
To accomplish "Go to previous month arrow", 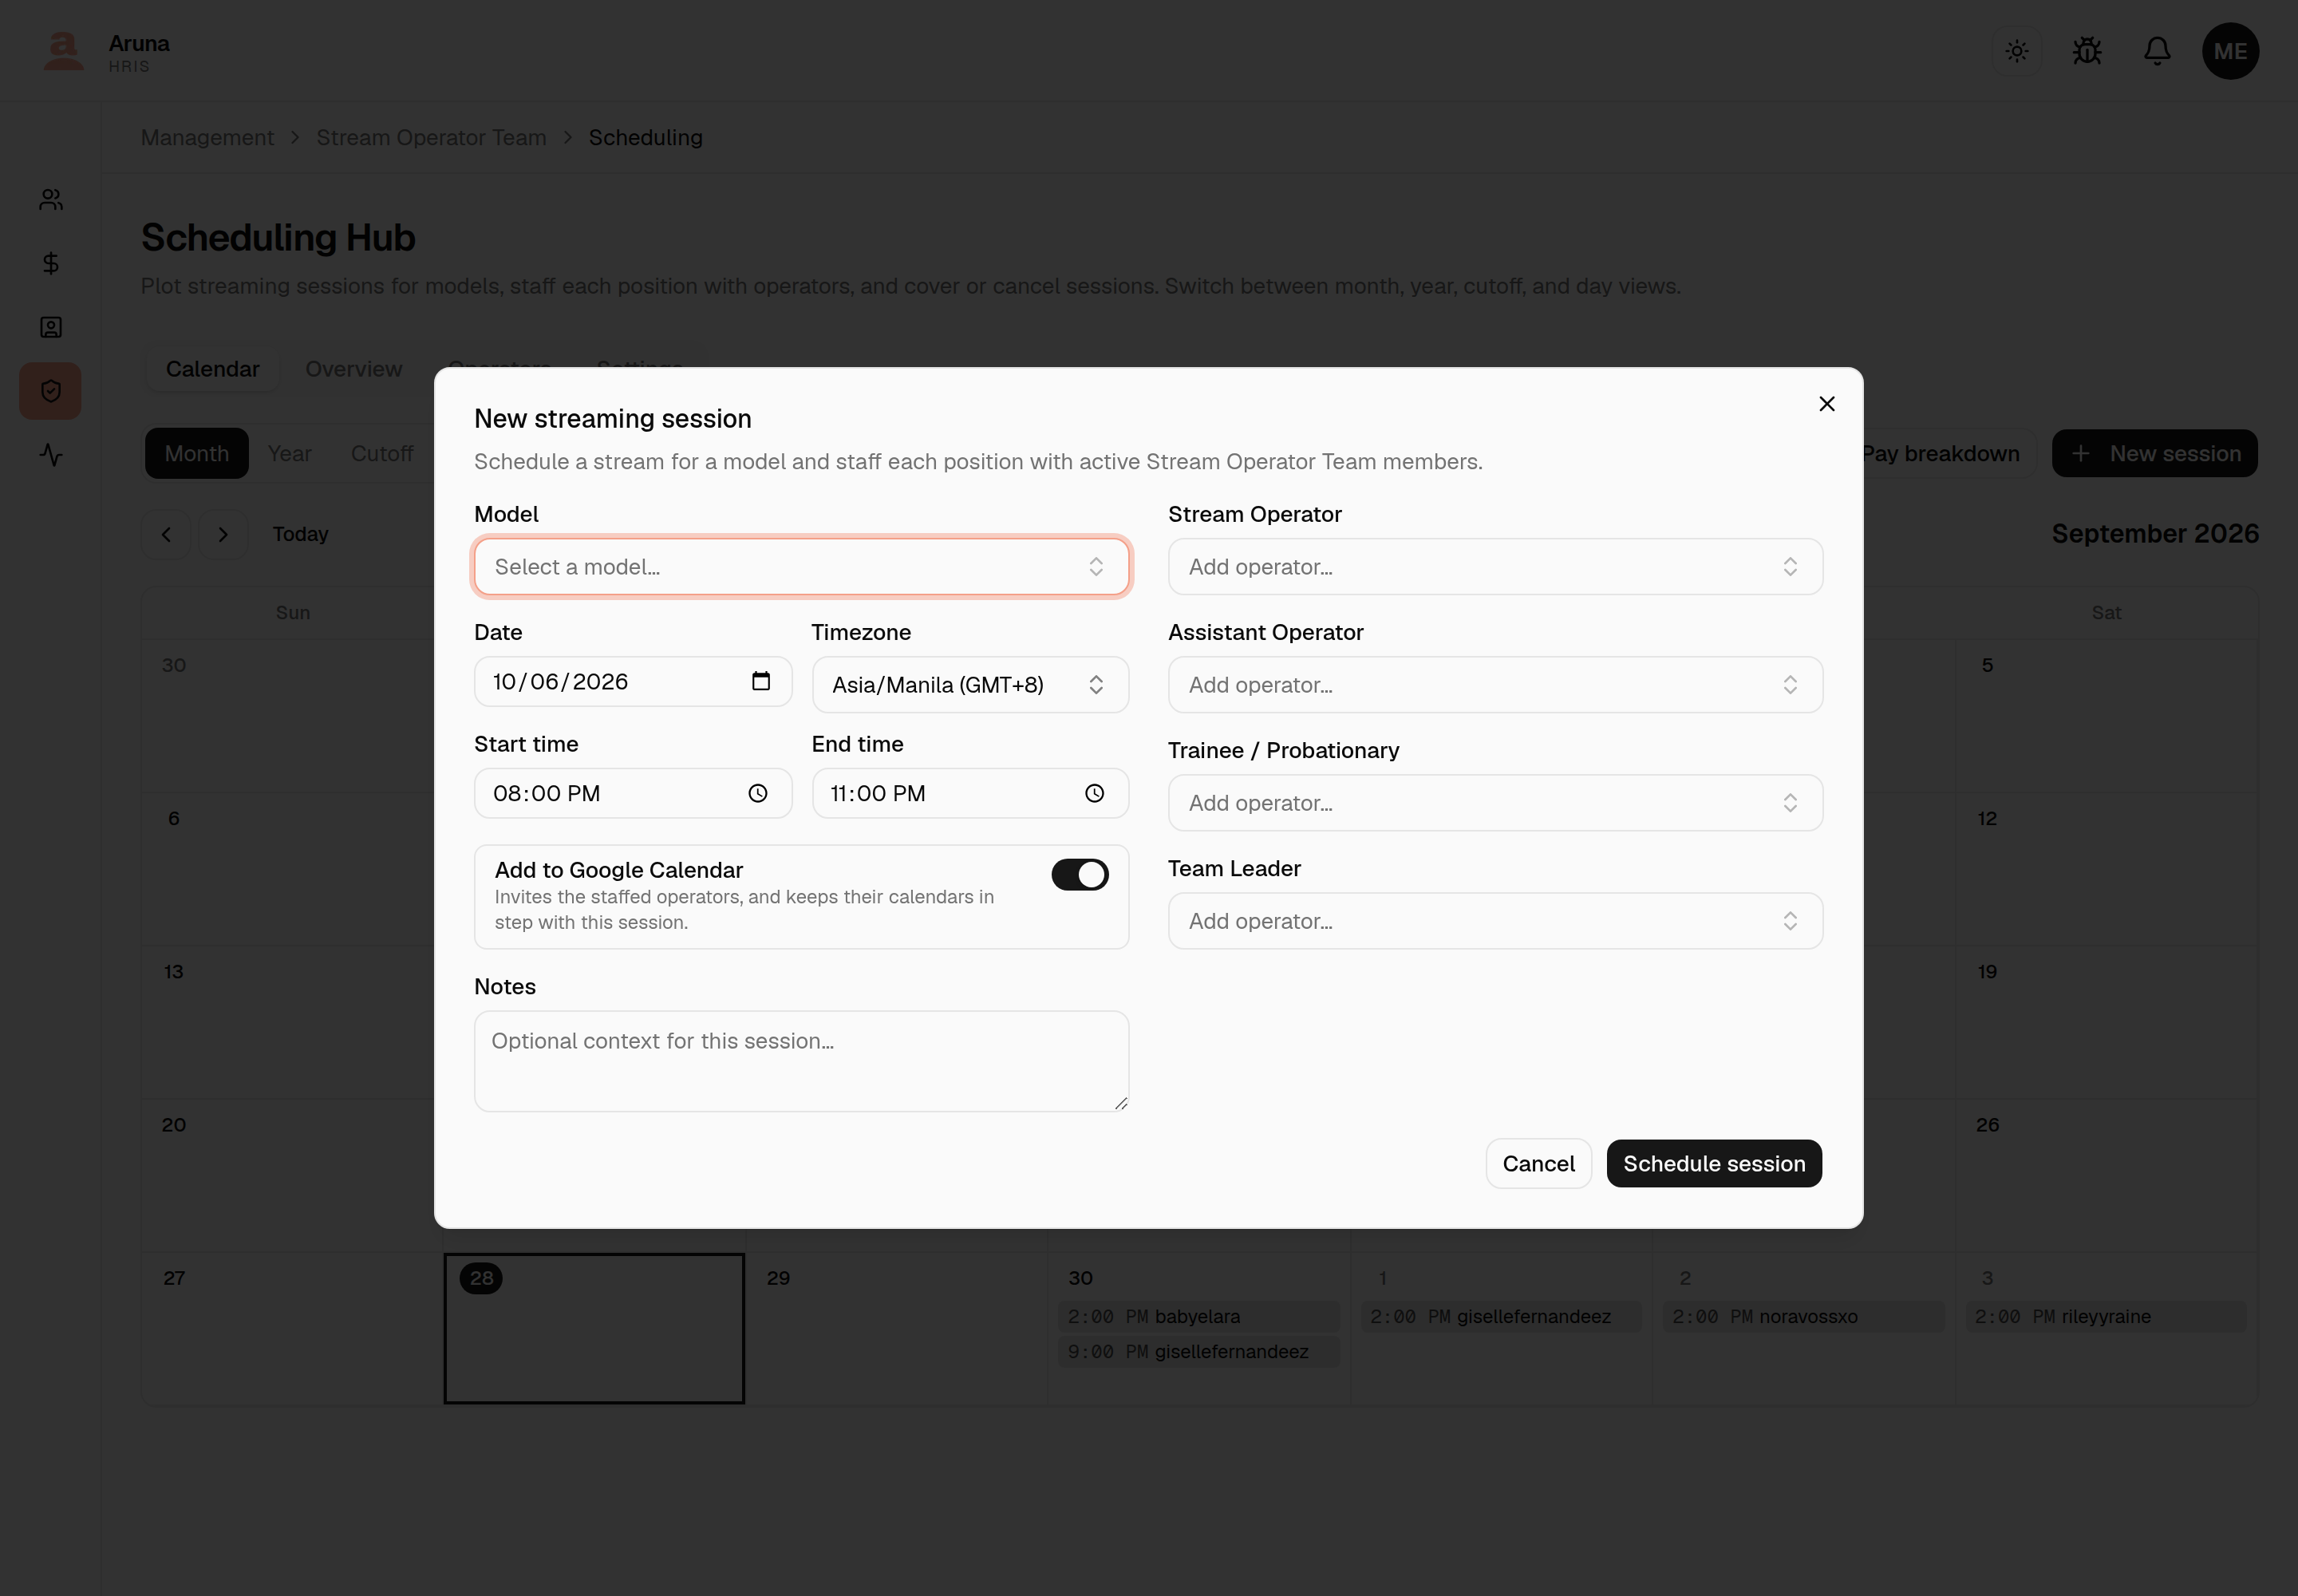I will (166, 534).
